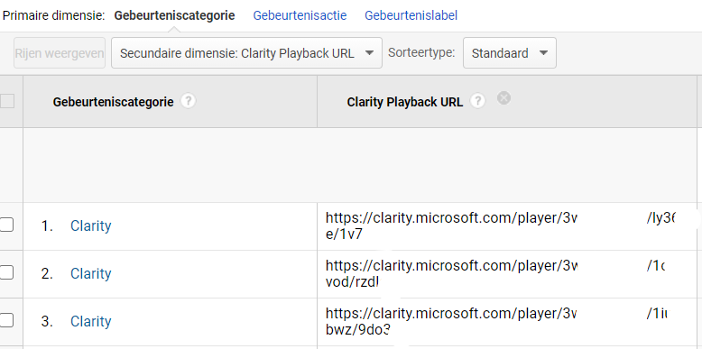Sort by Gebeurteniscategorie column header

coord(113,102)
